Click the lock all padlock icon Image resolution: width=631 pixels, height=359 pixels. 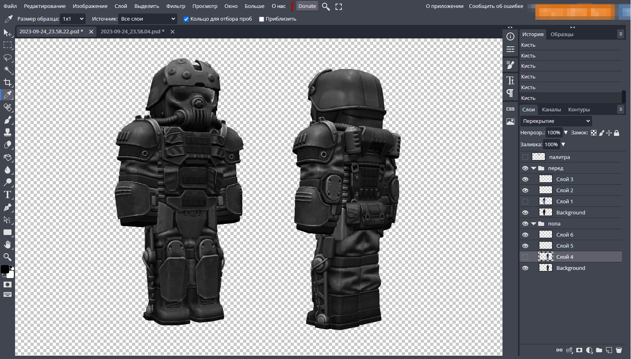tap(616, 133)
